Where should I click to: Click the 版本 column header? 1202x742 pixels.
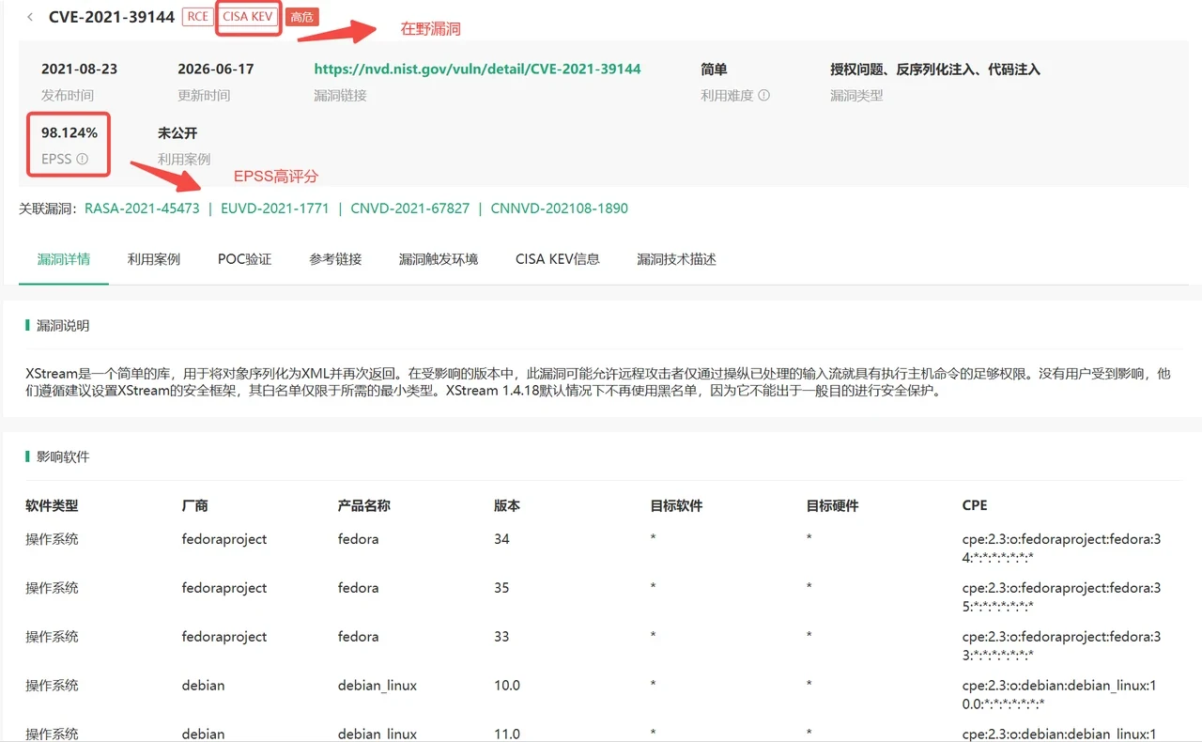click(507, 505)
